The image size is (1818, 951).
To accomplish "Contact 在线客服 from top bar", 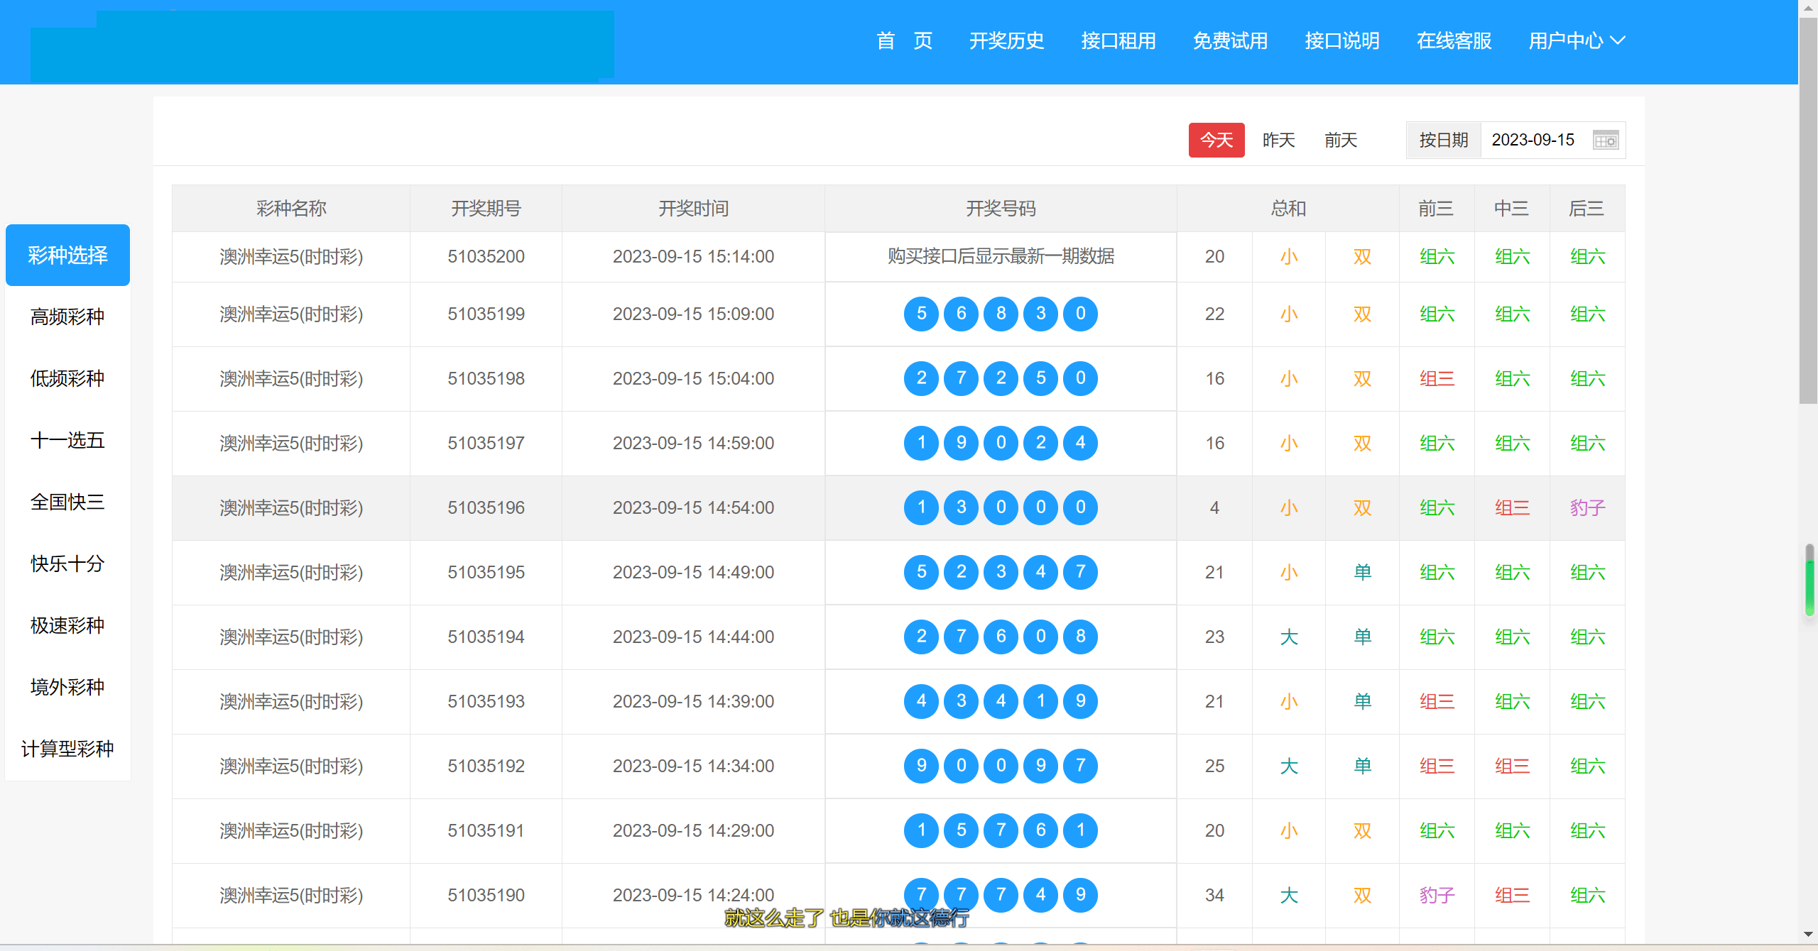I will click(x=1454, y=40).
